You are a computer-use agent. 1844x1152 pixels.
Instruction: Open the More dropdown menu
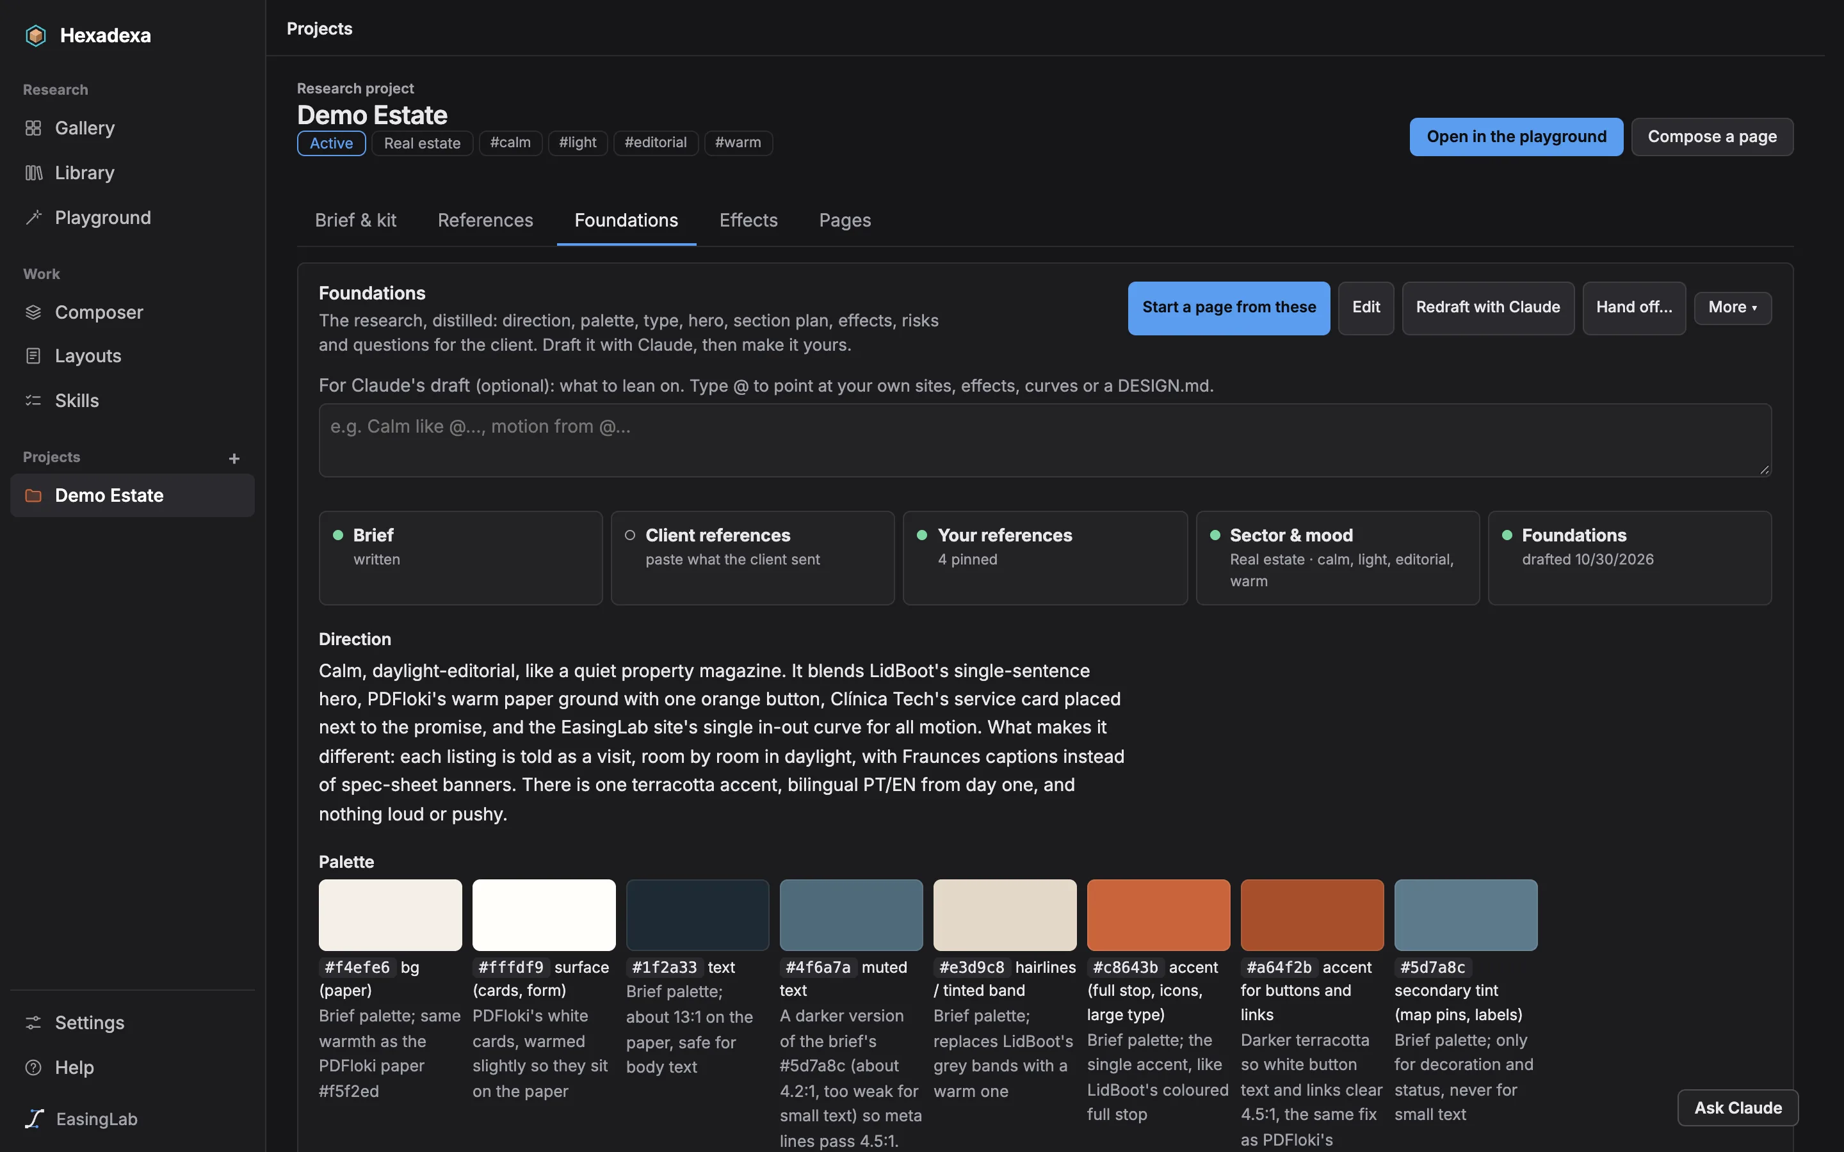1733,308
